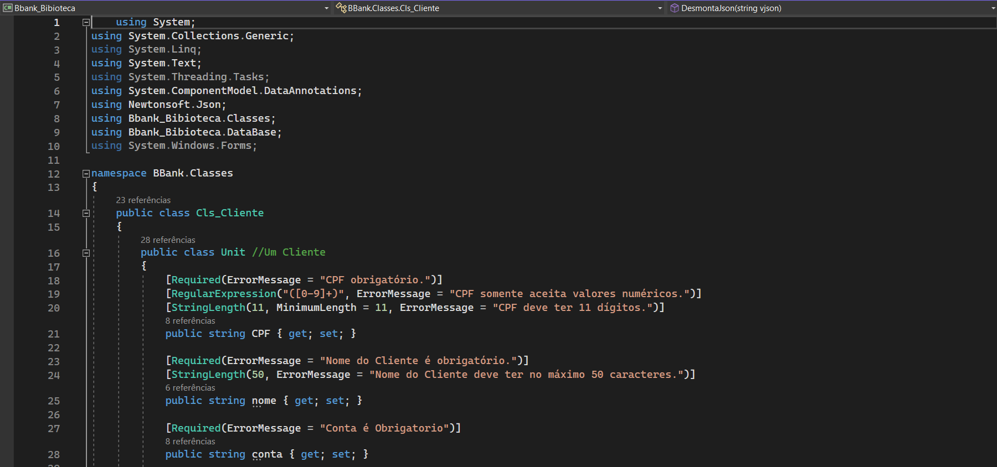Click the C# project icon beside Bbank_Bibioteca

point(8,8)
